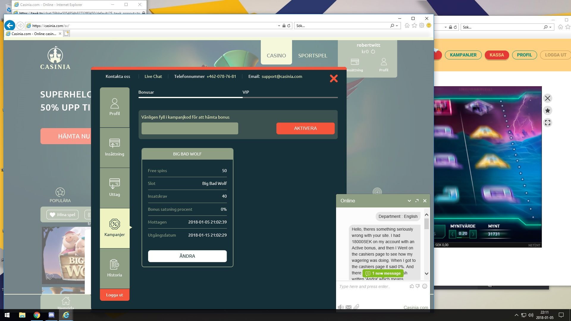Open the Profil section in sidebar
This screenshot has width=571, height=321.
click(x=114, y=107)
